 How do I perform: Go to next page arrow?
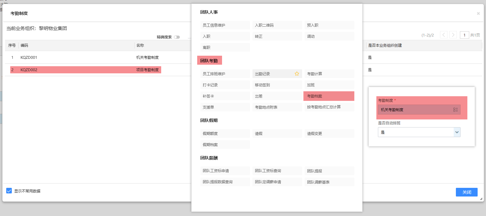pos(453,35)
